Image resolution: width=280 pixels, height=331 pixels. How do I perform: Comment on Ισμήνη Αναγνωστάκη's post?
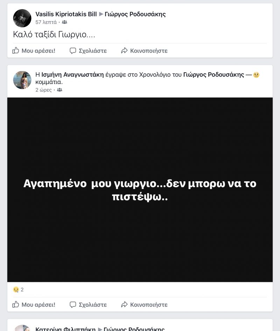click(x=88, y=304)
